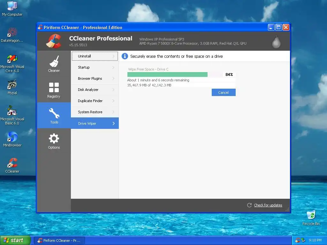Click the chevron on System Restore row

(x=113, y=112)
